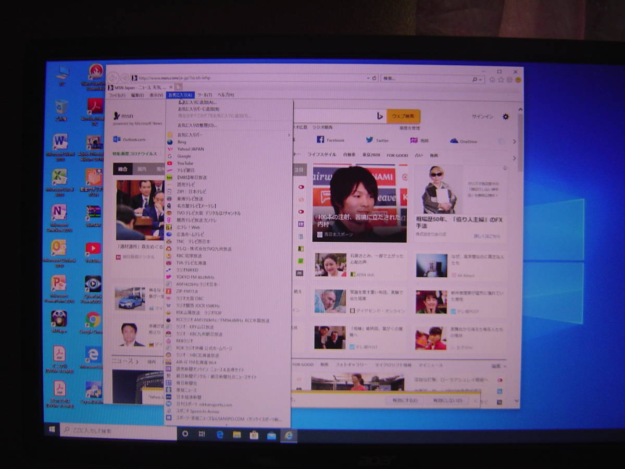This screenshot has width=625, height=469.
Task: Open IE home icon in toolbar
Action: coord(492,80)
